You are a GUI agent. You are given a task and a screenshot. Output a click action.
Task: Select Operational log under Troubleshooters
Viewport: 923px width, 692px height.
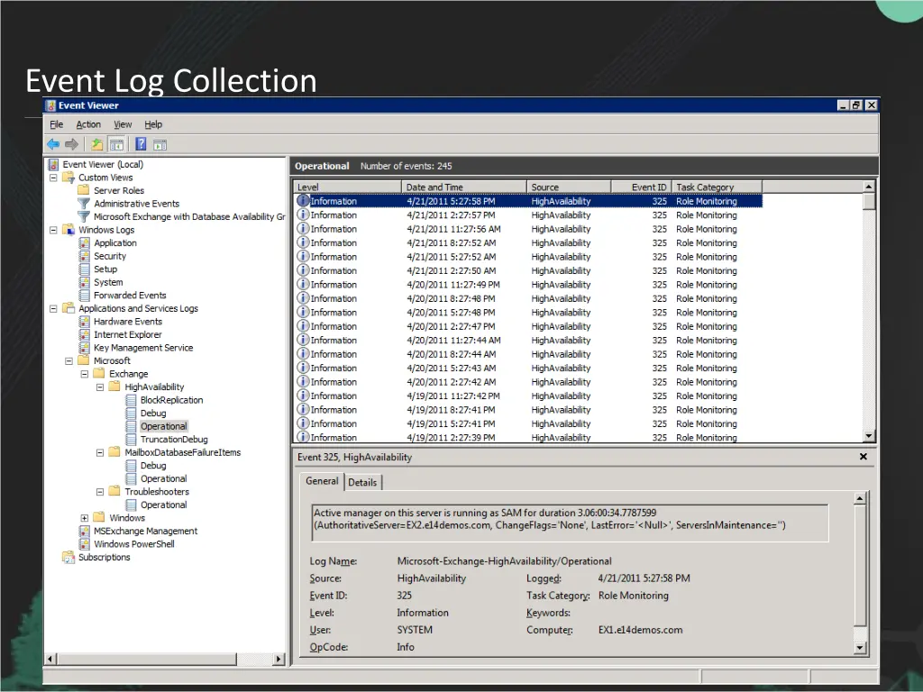[x=164, y=505]
